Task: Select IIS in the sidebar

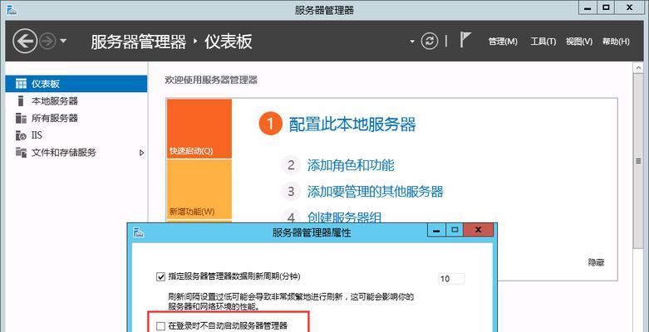Action: 76,135
